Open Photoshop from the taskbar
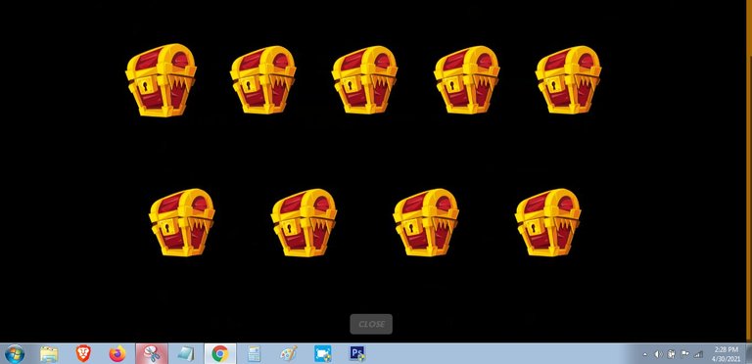 356,354
